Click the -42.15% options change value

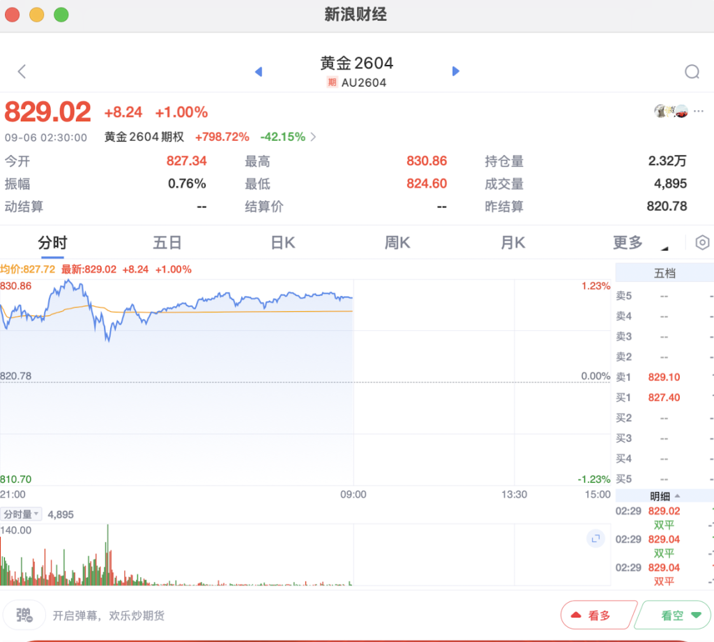(283, 137)
